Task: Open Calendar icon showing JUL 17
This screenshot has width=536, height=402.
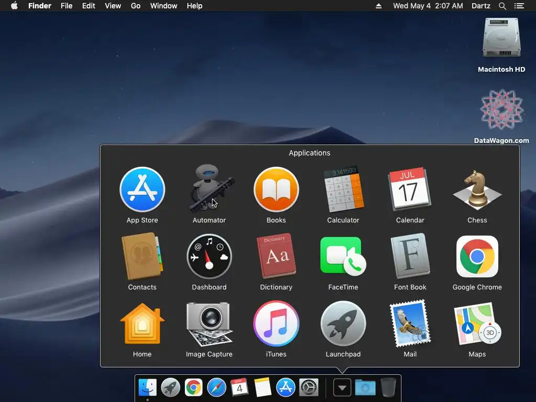Action: coord(409,188)
